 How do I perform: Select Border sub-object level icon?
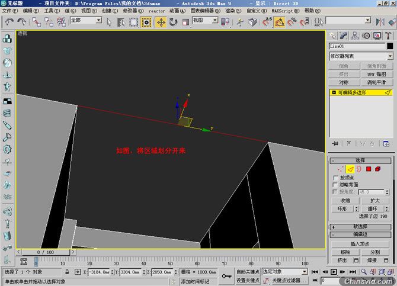[x=359, y=169]
